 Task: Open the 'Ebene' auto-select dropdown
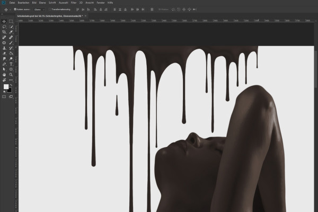pos(39,10)
